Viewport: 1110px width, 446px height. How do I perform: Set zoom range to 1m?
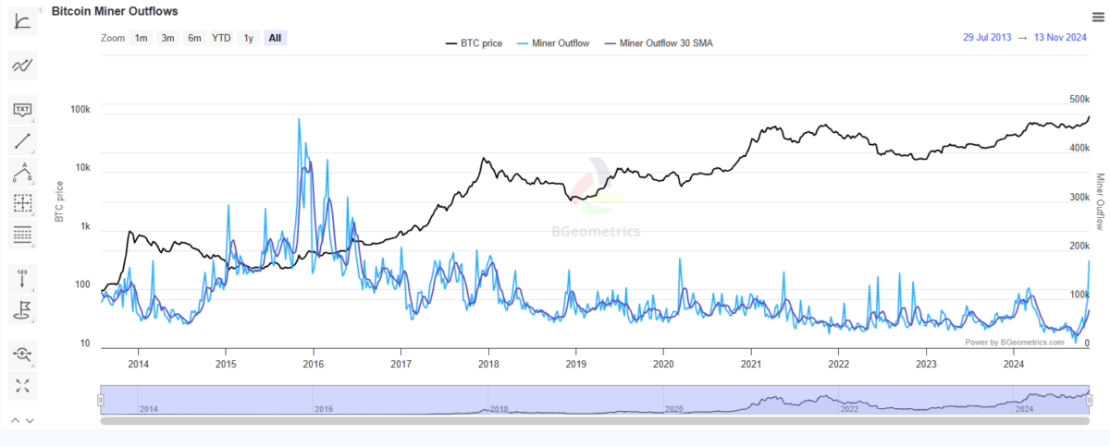pyautogui.click(x=141, y=38)
